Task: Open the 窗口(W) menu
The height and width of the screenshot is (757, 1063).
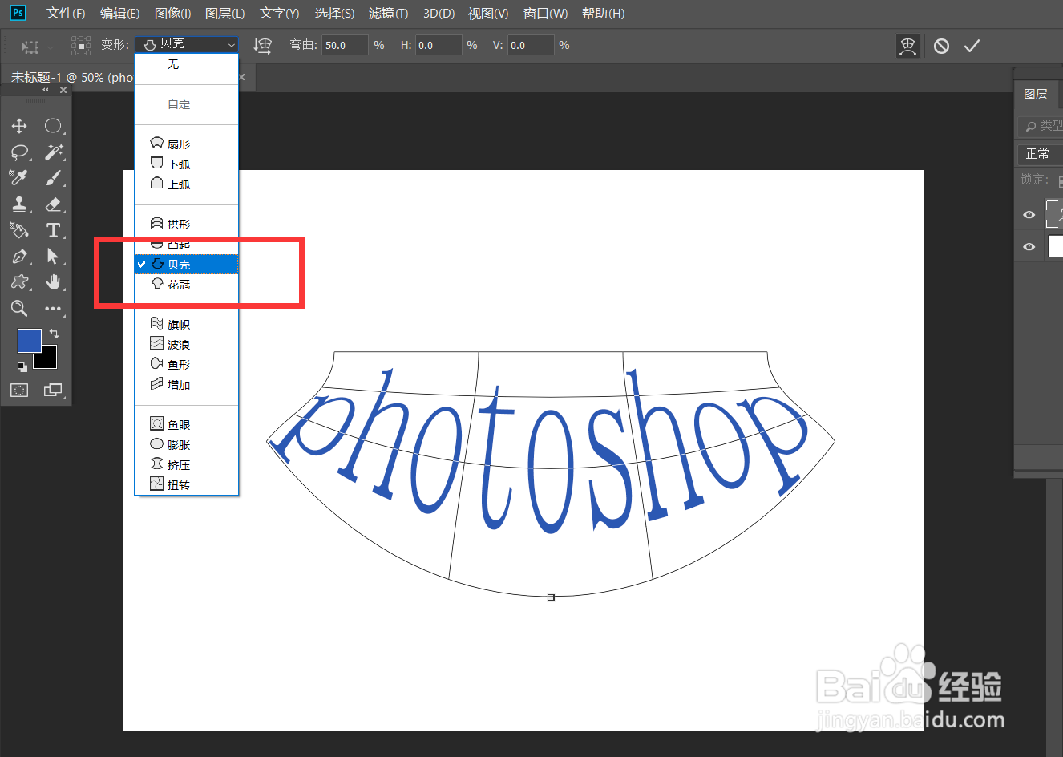Action: (x=545, y=13)
